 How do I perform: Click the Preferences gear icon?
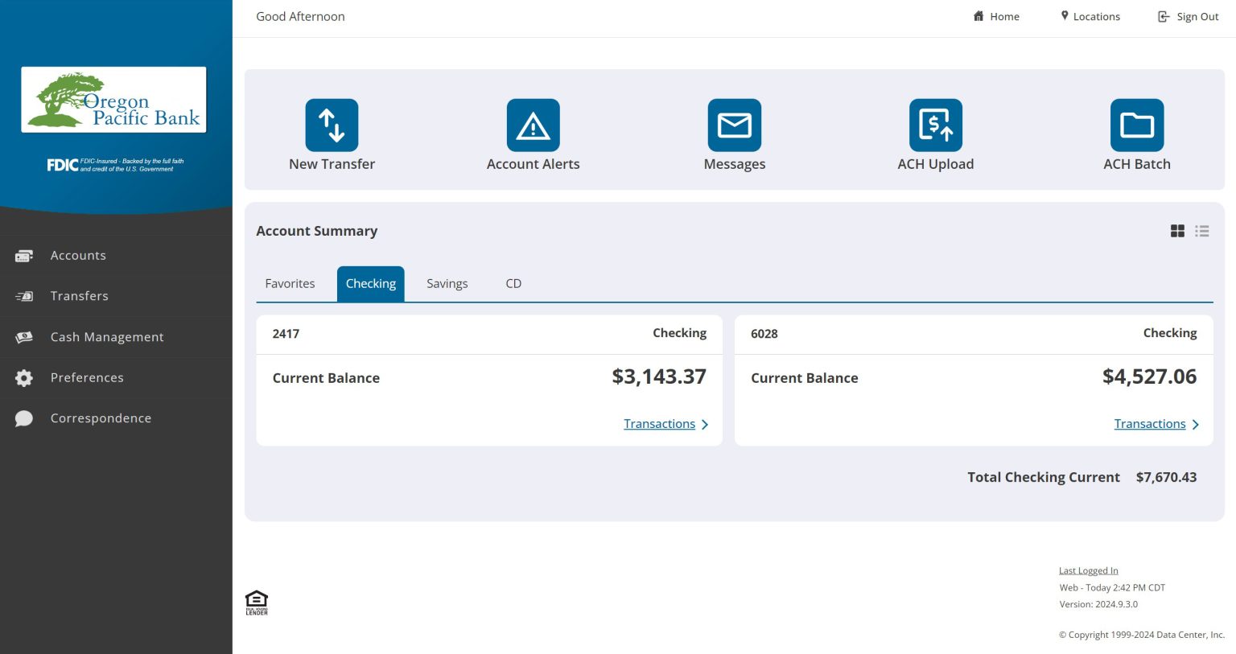pyautogui.click(x=24, y=377)
